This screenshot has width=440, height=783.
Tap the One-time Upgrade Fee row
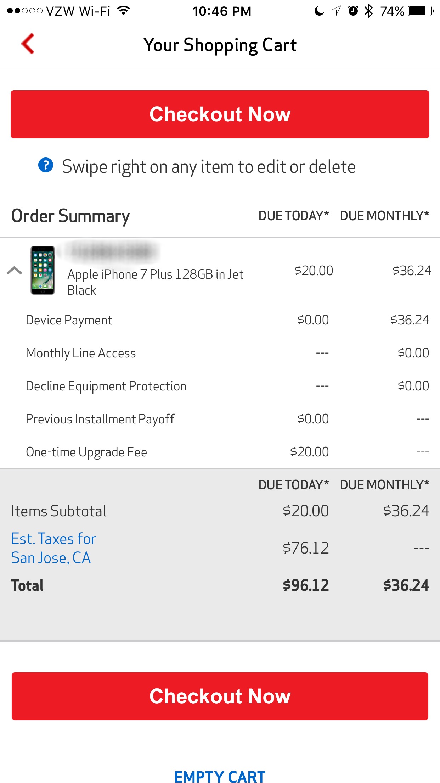[220, 452]
